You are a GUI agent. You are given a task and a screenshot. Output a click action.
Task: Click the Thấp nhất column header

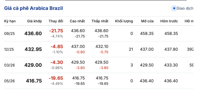click(100, 21)
